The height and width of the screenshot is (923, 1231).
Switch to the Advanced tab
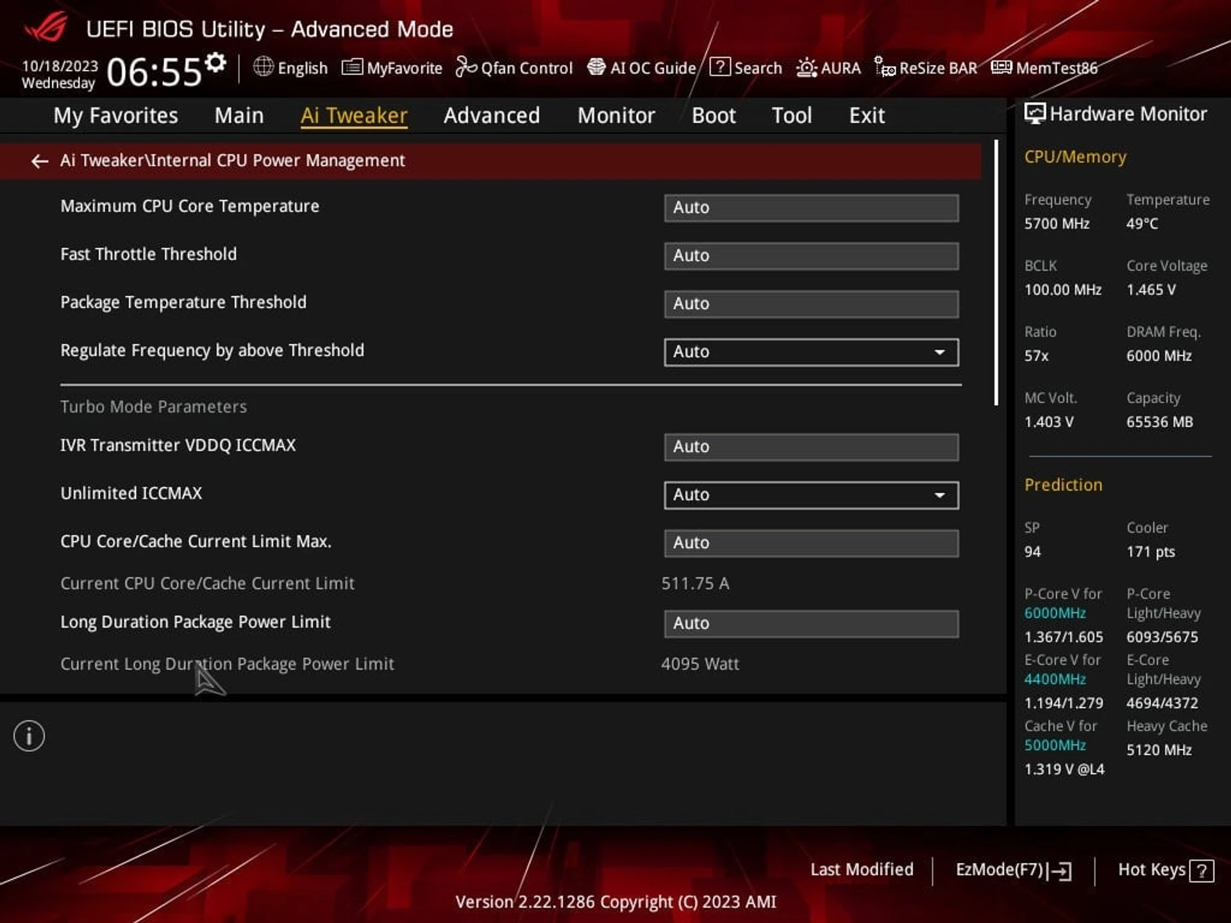tap(491, 115)
